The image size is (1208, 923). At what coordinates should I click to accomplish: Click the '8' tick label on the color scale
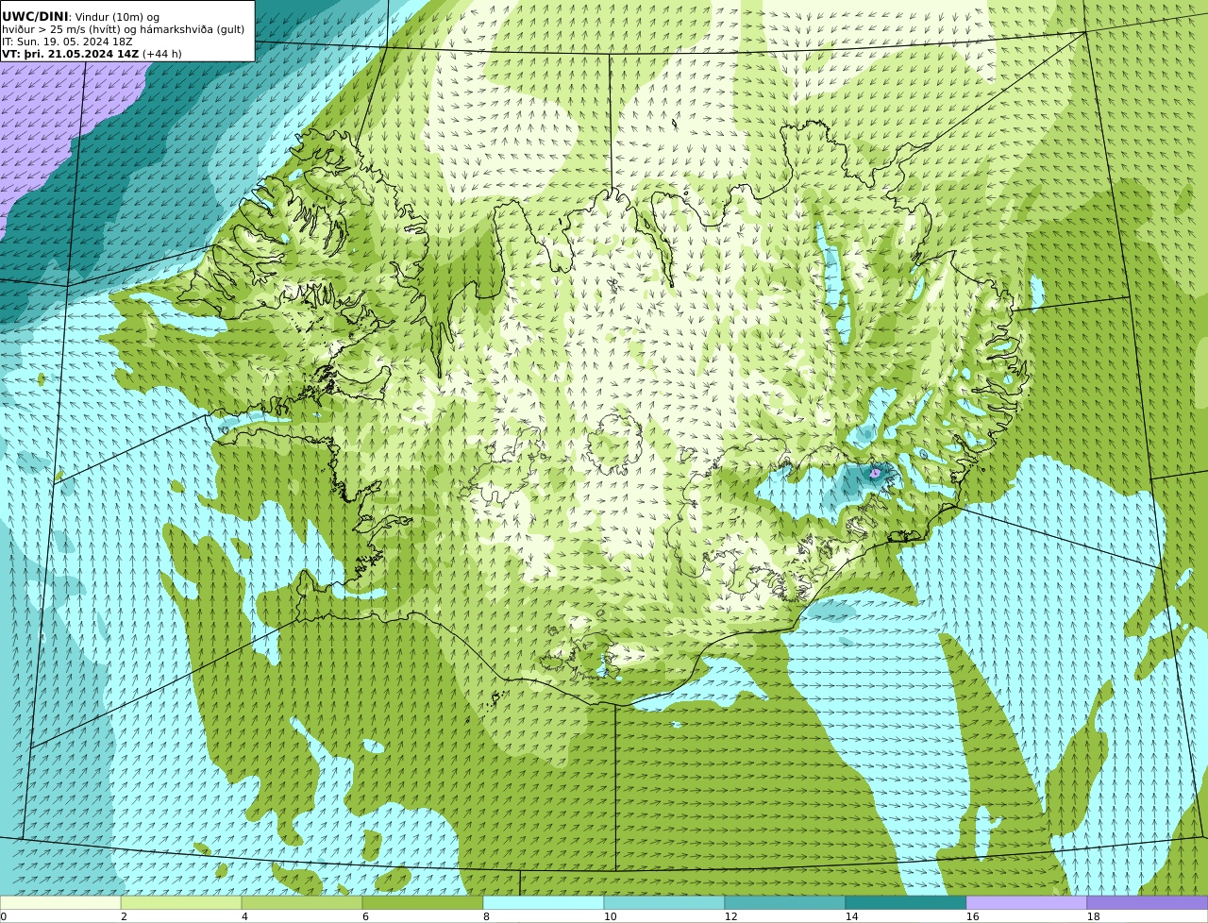[x=486, y=916]
